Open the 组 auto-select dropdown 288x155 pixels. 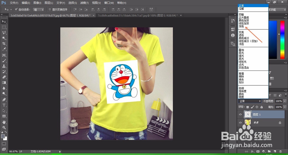(38, 9)
